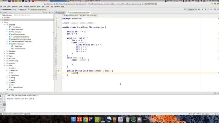Run the Main configuration with the green play icon
The image size is (219, 123).
[196, 9]
